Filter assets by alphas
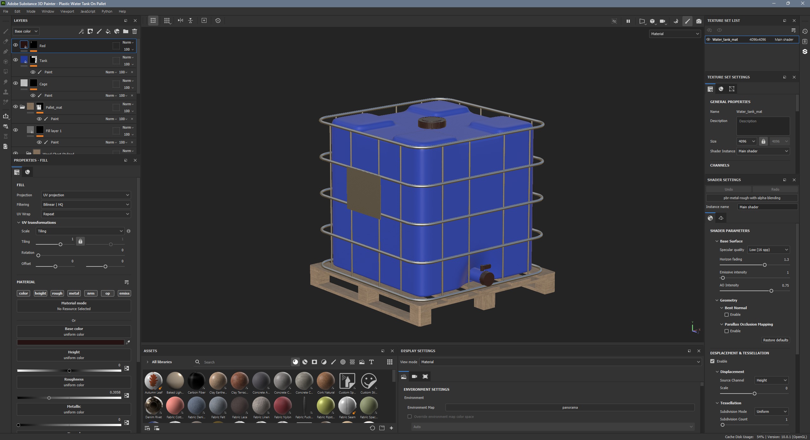 pyautogui.click(x=343, y=362)
